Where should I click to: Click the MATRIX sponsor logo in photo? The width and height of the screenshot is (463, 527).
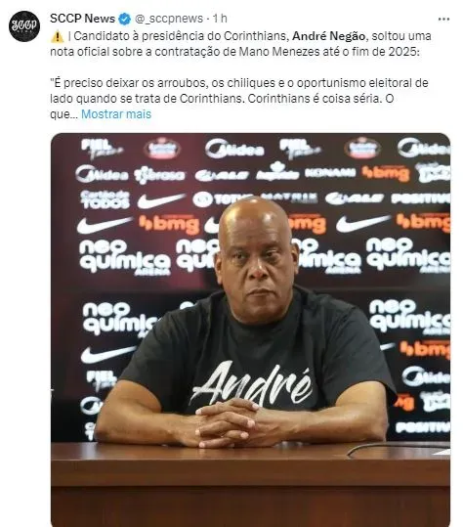(289, 198)
